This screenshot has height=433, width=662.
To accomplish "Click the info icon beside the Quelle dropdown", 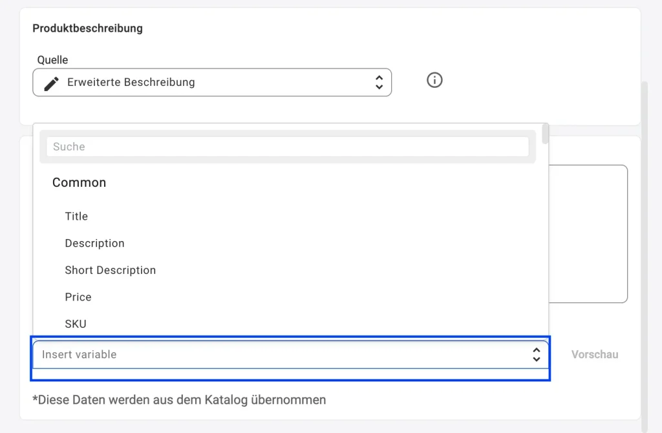I will (434, 80).
